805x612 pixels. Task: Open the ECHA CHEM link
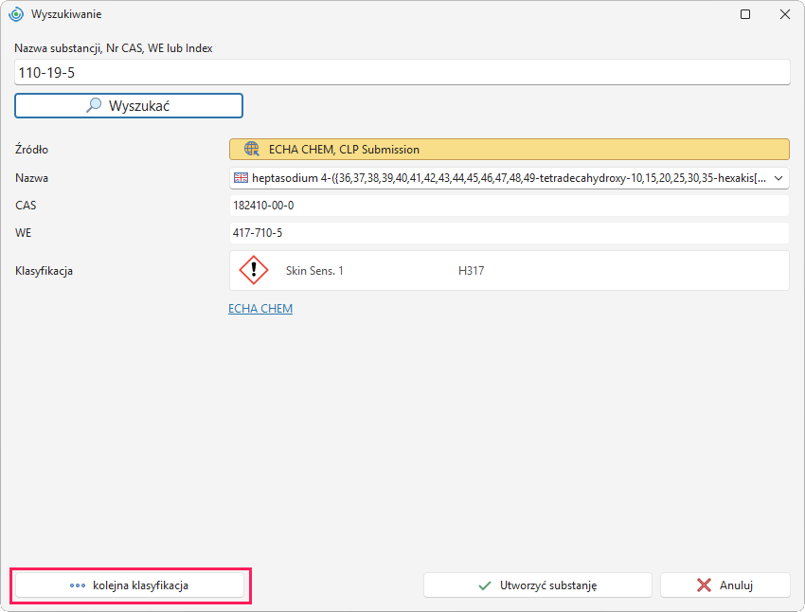click(x=260, y=309)
